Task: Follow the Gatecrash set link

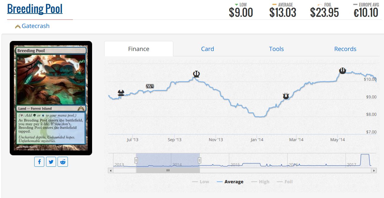Action: coord(35,26)
